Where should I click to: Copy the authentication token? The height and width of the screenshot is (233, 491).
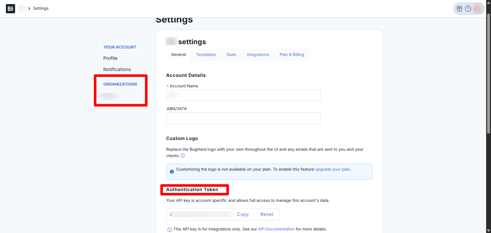[x=243, y=214]
